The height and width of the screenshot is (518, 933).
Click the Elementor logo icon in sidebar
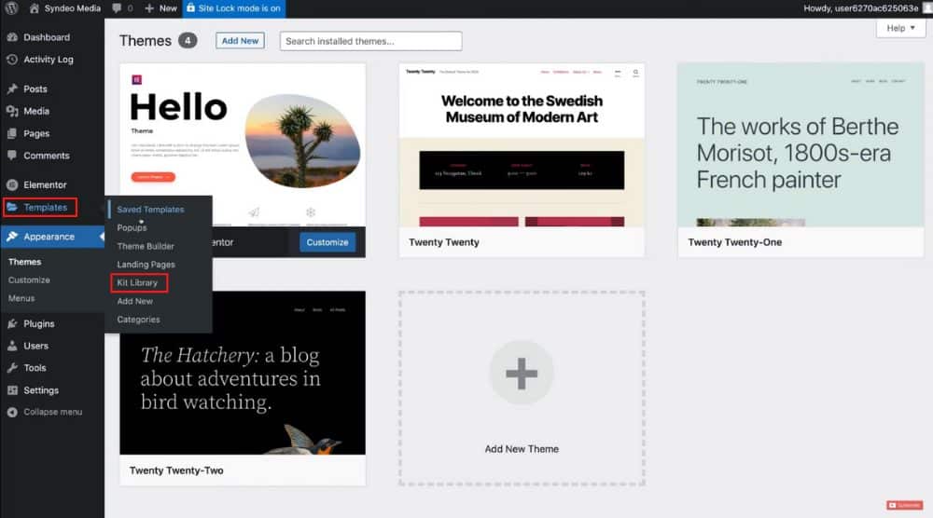12,184
